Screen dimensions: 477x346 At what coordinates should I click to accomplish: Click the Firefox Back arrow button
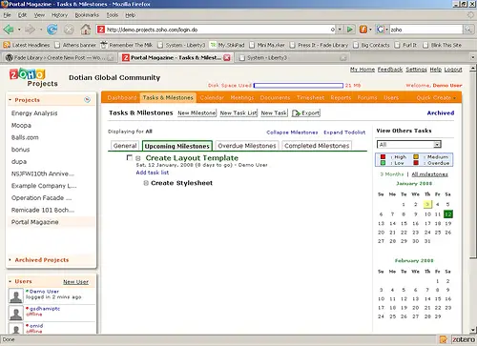point(9,30)
